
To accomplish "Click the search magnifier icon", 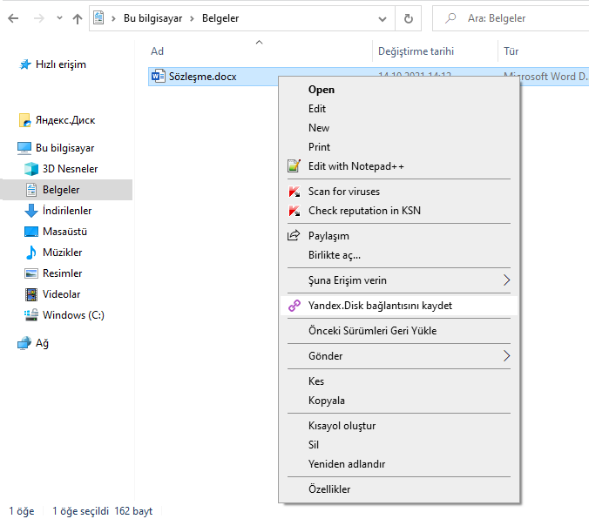I will [450, 18].
